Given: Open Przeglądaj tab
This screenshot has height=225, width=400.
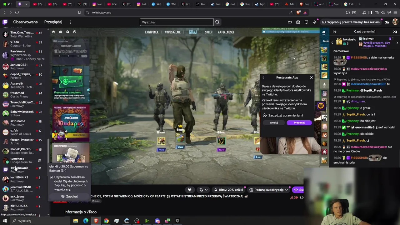Looking at the screenshot, I should pyautogui.click(x=53, y=22).
